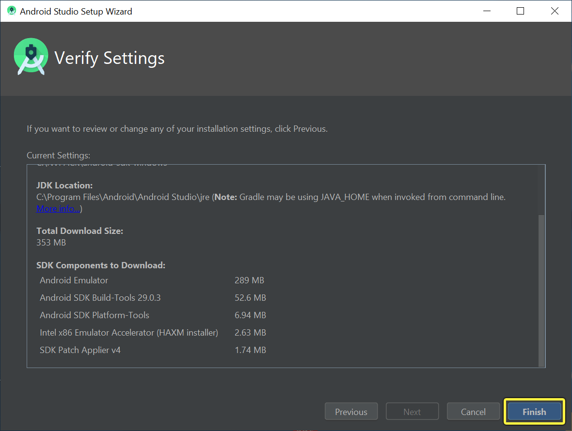Image resolution: width=572 pixels, height=431 pixels.
Task: Click the Cancel button
Action: click(x=473, y=411)
